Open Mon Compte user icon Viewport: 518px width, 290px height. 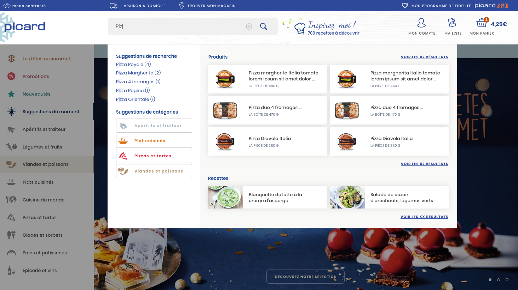pos(421,23)
